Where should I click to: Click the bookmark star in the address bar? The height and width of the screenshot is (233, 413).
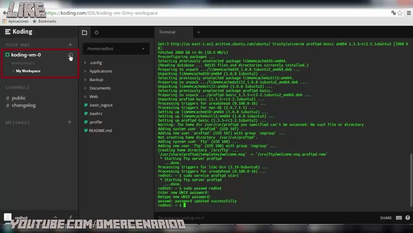point(400,13)
